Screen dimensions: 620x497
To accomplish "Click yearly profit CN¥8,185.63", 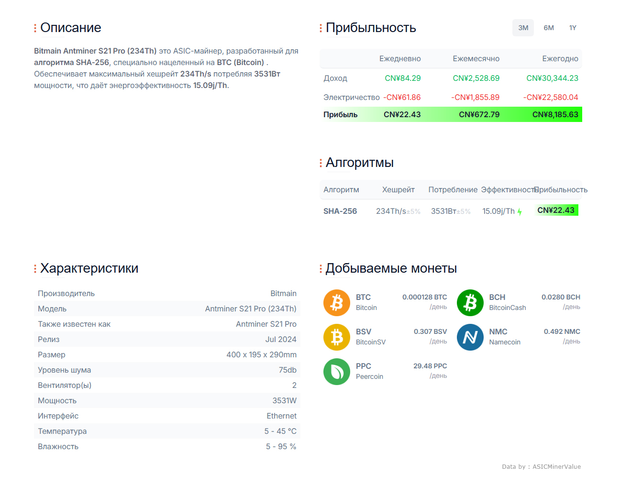I will [x=555, y=114].
